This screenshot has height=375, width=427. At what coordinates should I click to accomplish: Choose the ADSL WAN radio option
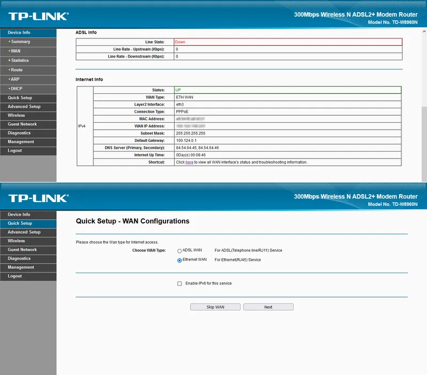pos(179,251)
